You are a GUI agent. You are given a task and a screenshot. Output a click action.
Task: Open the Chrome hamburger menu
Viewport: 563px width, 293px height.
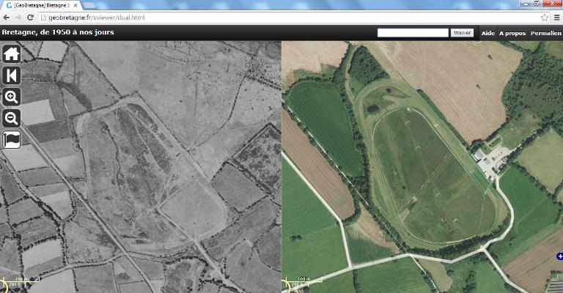(556, 17)
